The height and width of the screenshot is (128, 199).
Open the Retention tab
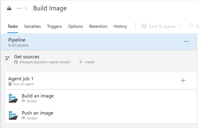coord(98,26)
